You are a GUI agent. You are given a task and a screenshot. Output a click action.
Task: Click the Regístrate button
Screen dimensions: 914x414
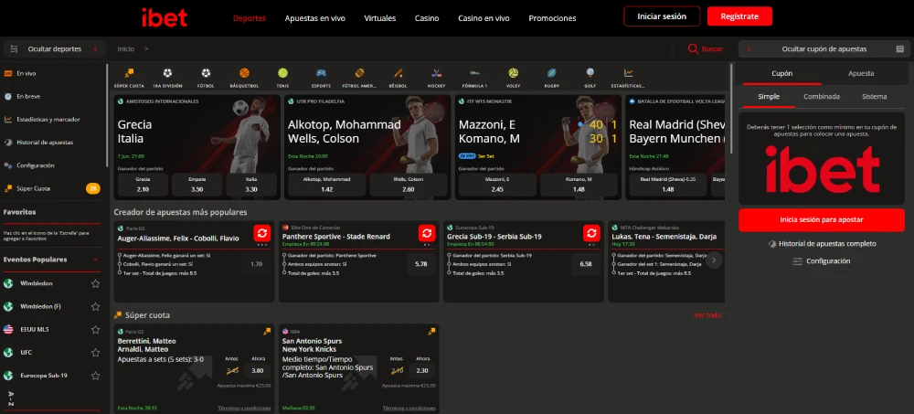tap(739, 16)
